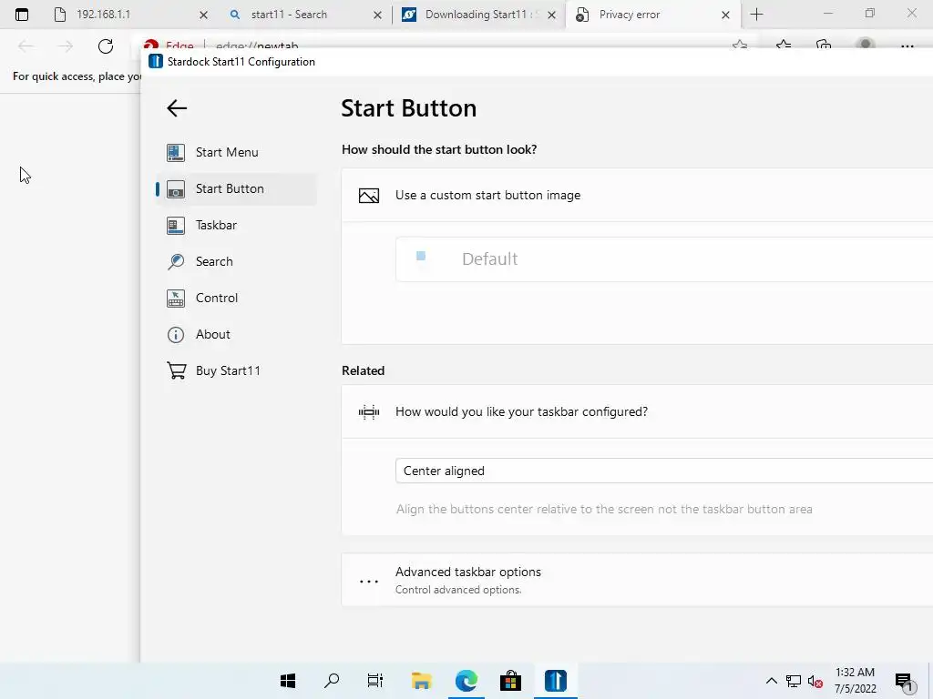Click the Edge profile avatar
933x699 pixels.
tap(866, 46)
